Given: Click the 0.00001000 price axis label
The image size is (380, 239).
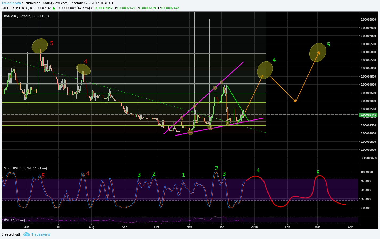Looking at the screenshot, I should click(x=368, y=133).
